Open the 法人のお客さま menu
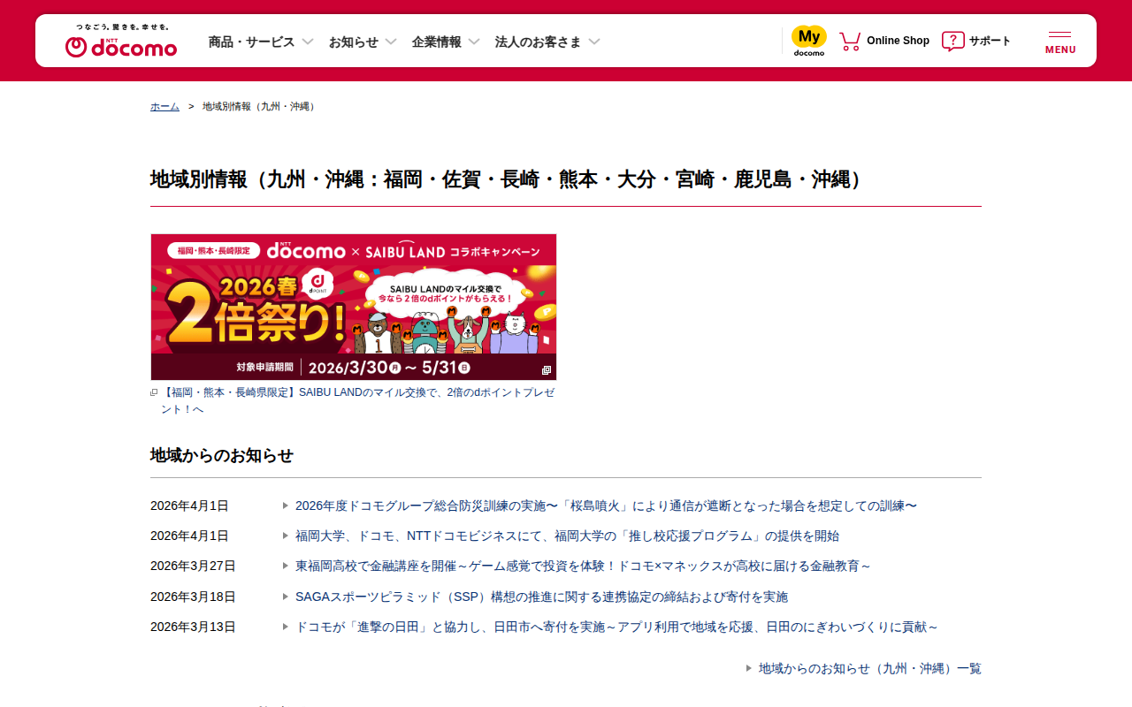Image resolution: width=1132 pixels, height=707 pixels. click(539, 42)
